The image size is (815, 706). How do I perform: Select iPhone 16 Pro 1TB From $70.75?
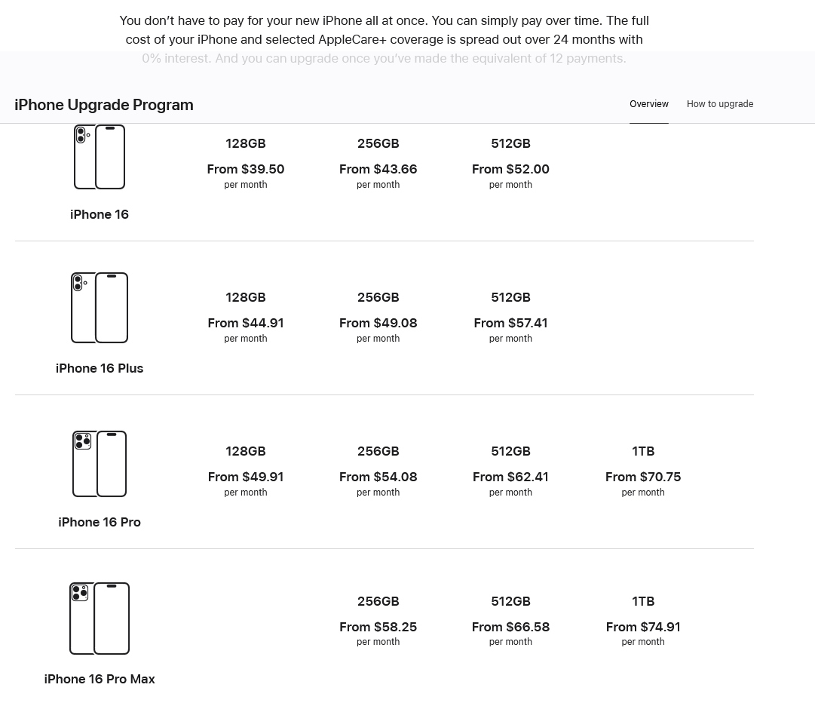(x=643, y=471)
